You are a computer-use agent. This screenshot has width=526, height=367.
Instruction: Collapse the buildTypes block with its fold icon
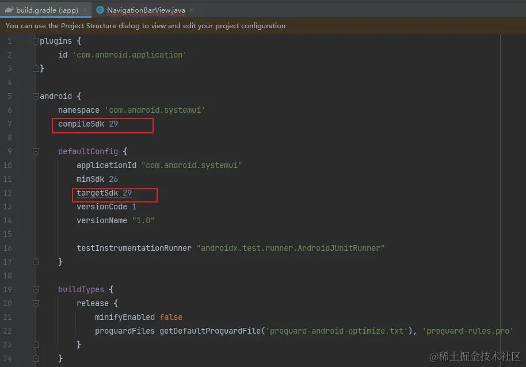point(36,289)
